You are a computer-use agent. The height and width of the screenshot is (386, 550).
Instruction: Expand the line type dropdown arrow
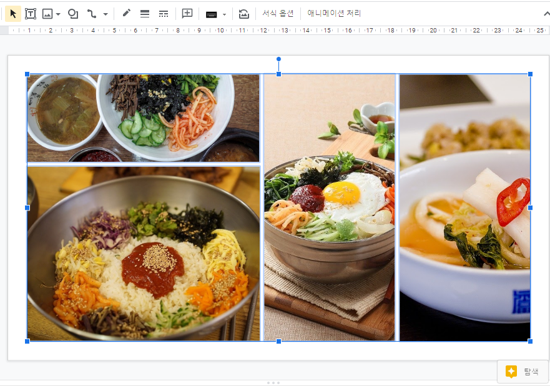click(x=106, y=14)
